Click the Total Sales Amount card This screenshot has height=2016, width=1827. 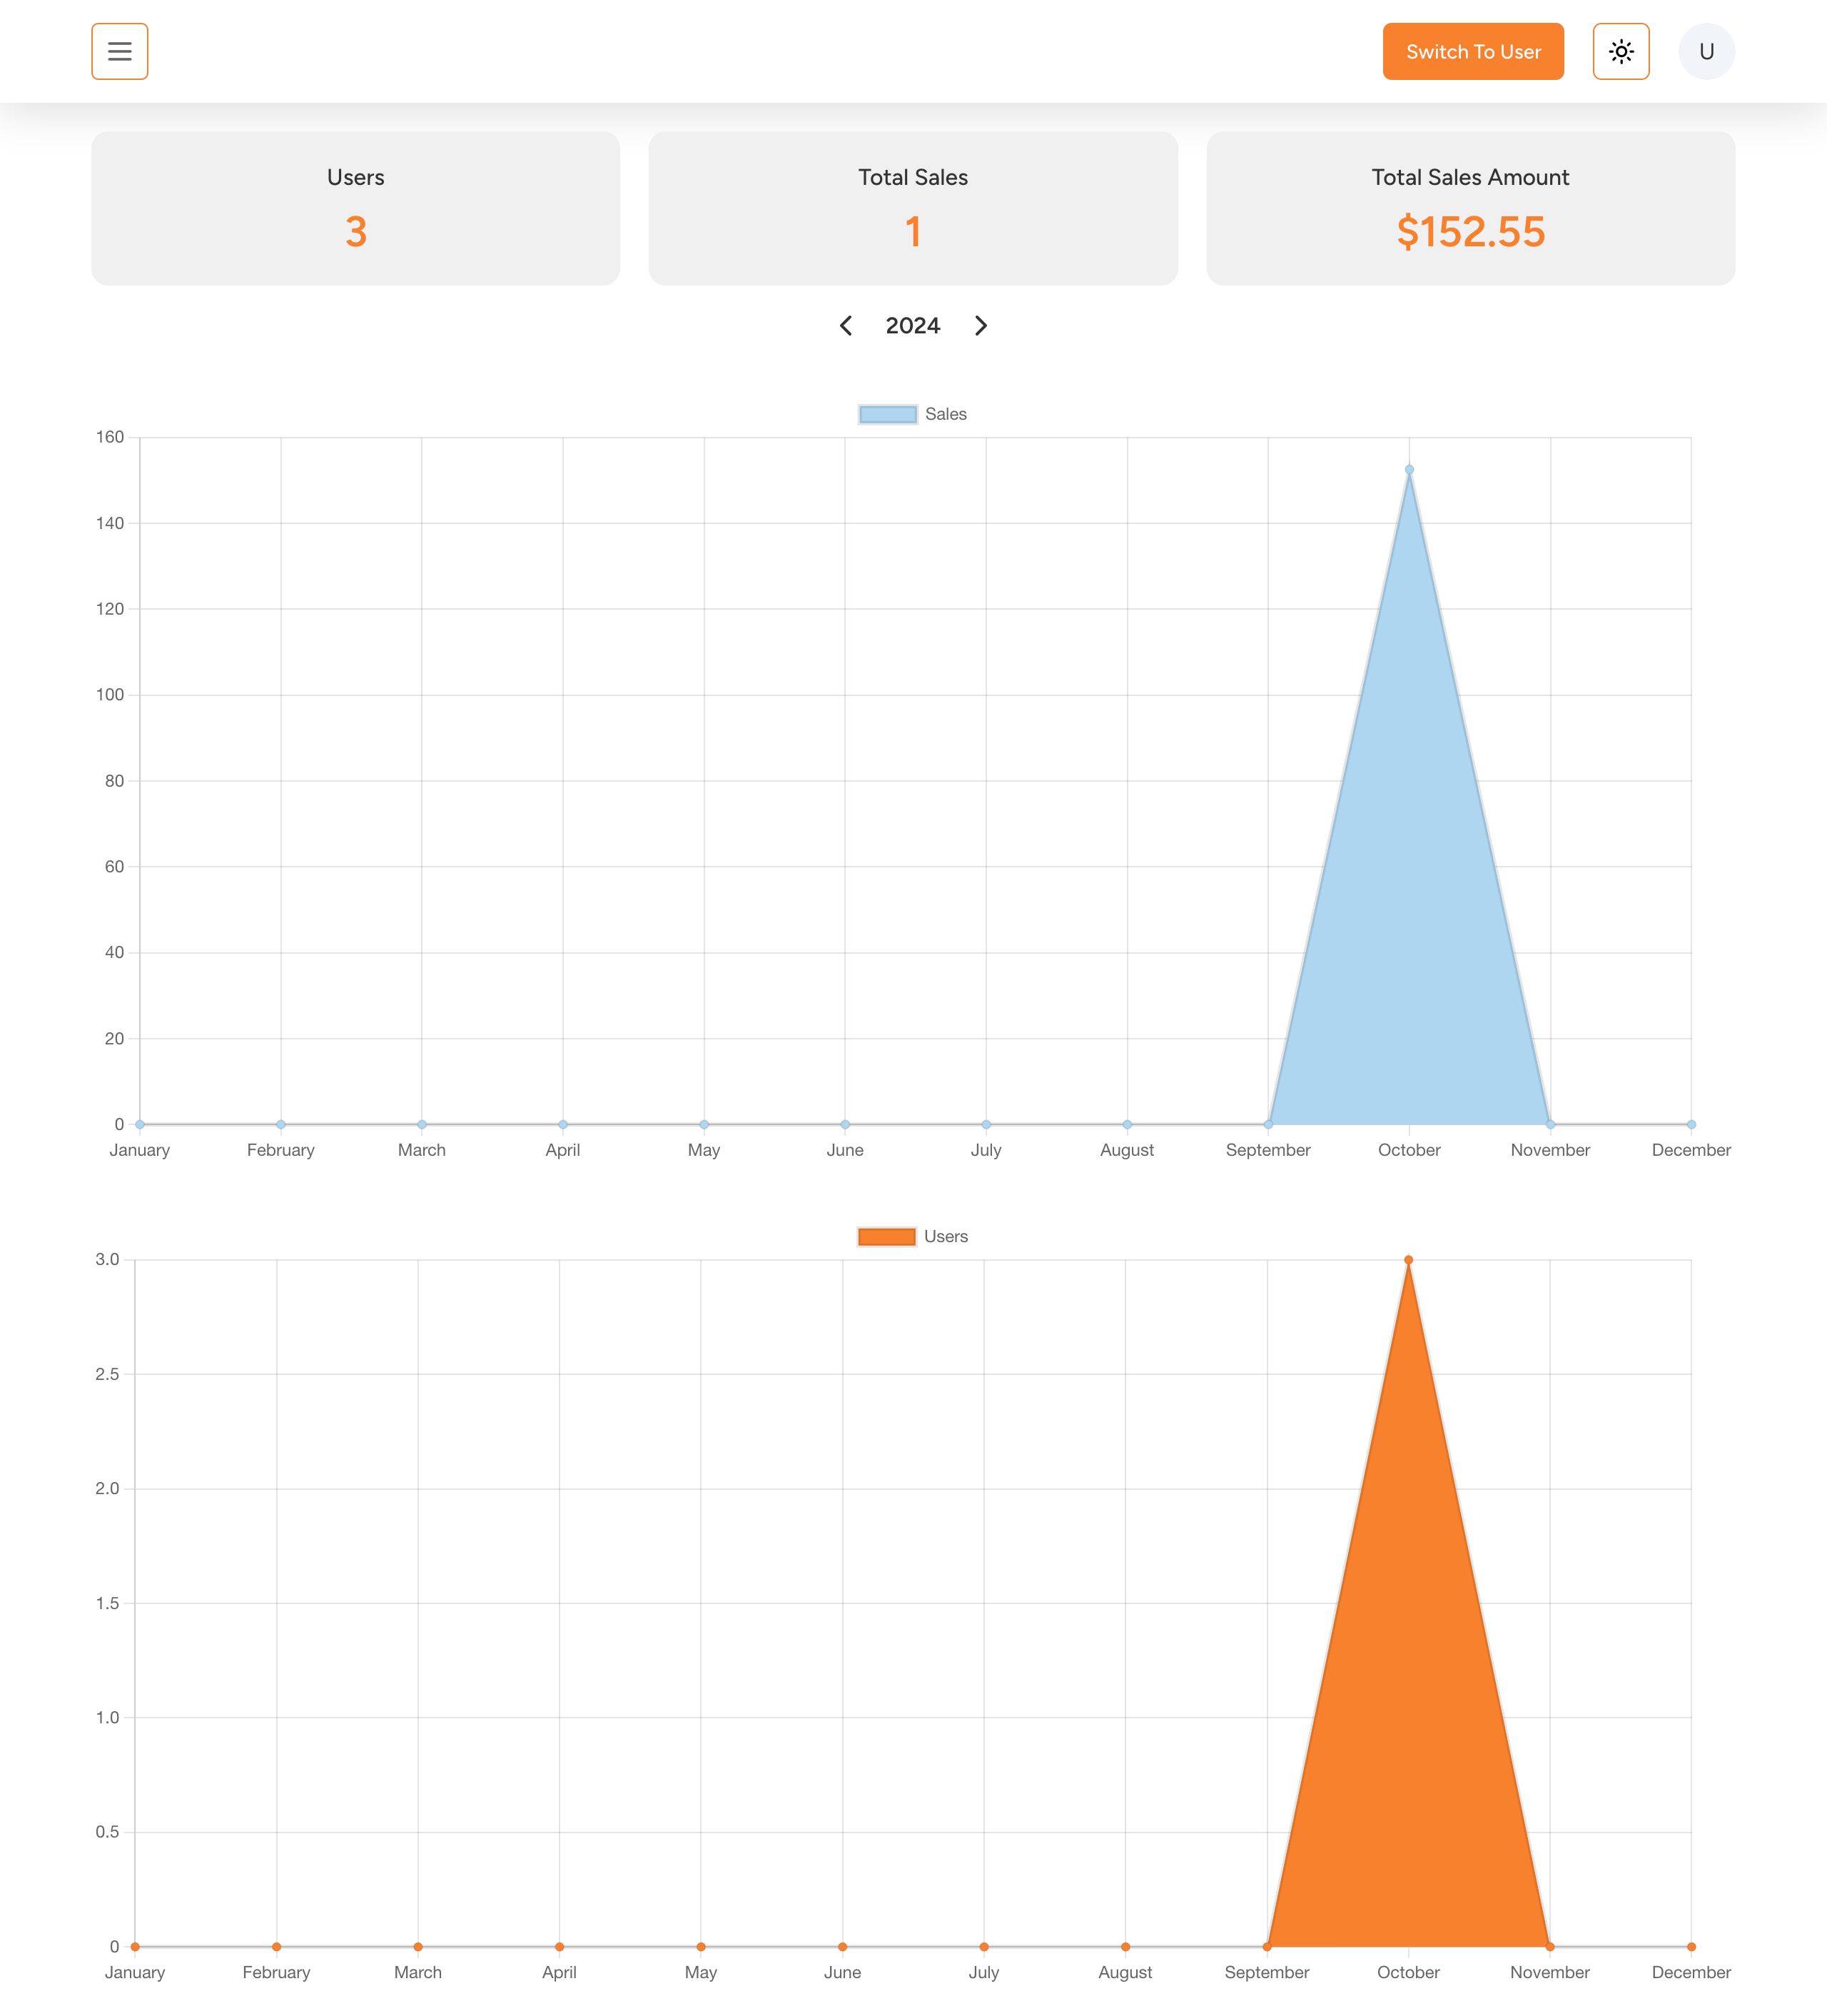[x=1470, y=208]
